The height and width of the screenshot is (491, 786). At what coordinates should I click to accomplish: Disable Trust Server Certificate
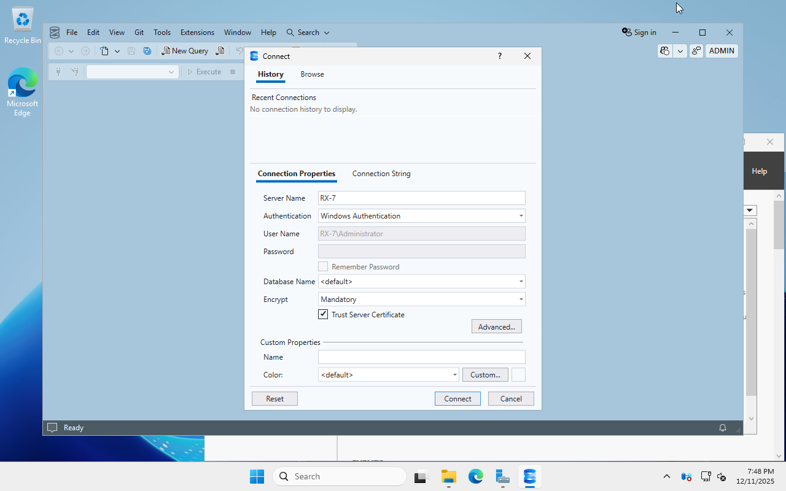tap(323, 314)
